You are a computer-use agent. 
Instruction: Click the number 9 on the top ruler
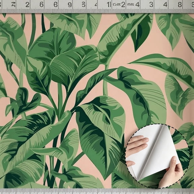70,5
